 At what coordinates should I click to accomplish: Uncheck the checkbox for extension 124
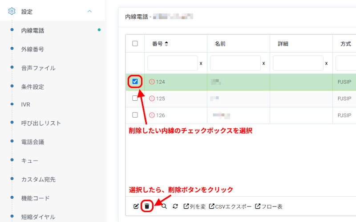135,82
